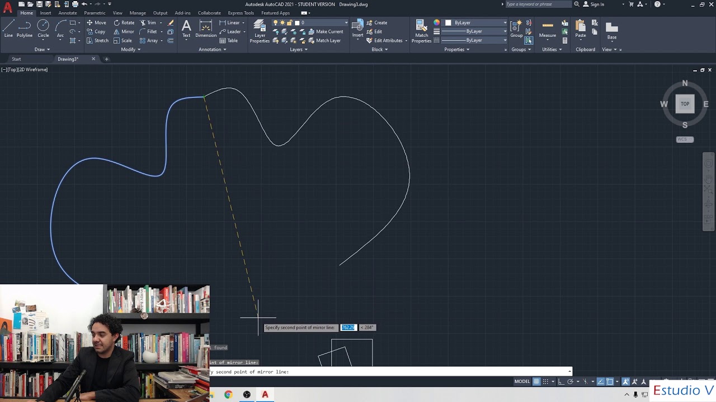Toggle annotation visibility in status bar
Image resolution: width=716 pixels, height=402 pixels.
(626, 381)
